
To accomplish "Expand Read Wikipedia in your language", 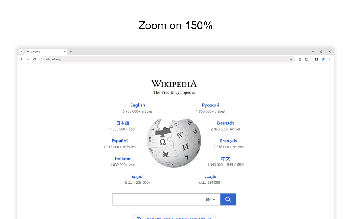I will [x=174, y=218].
